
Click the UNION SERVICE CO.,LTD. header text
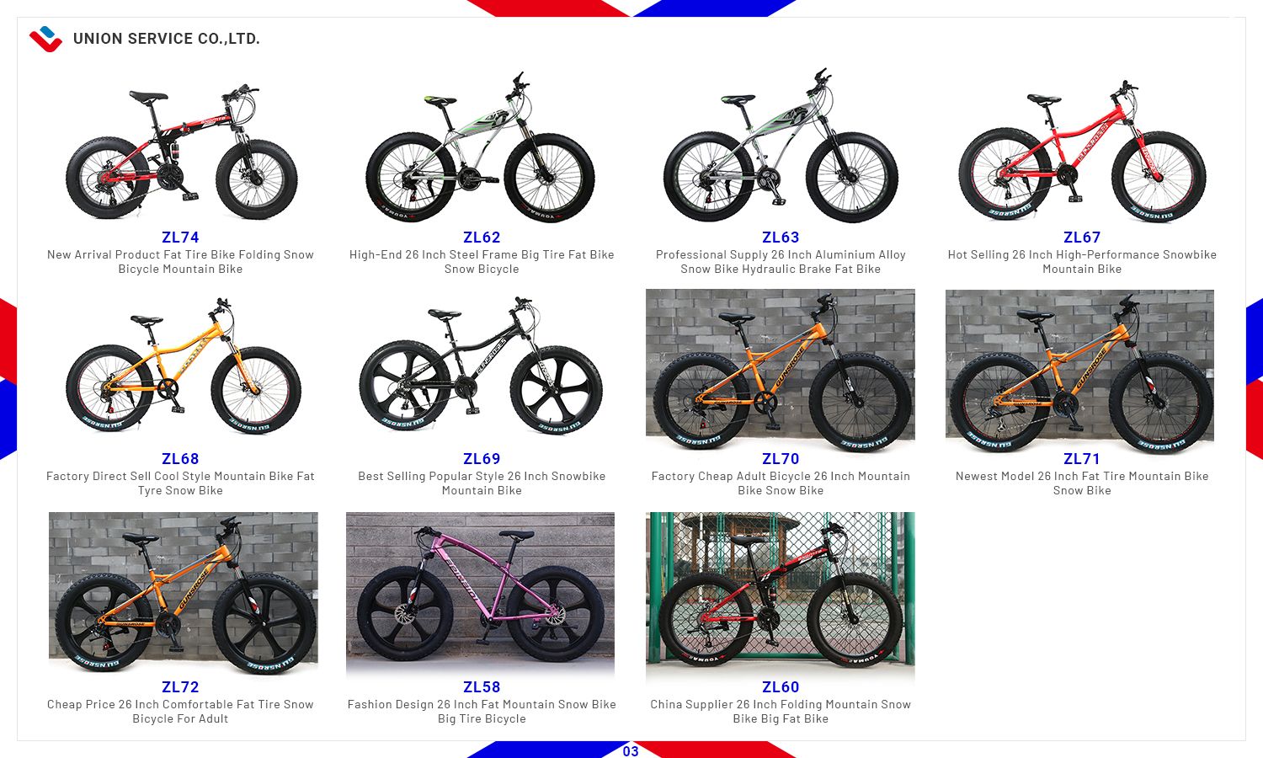click(167, 39)
